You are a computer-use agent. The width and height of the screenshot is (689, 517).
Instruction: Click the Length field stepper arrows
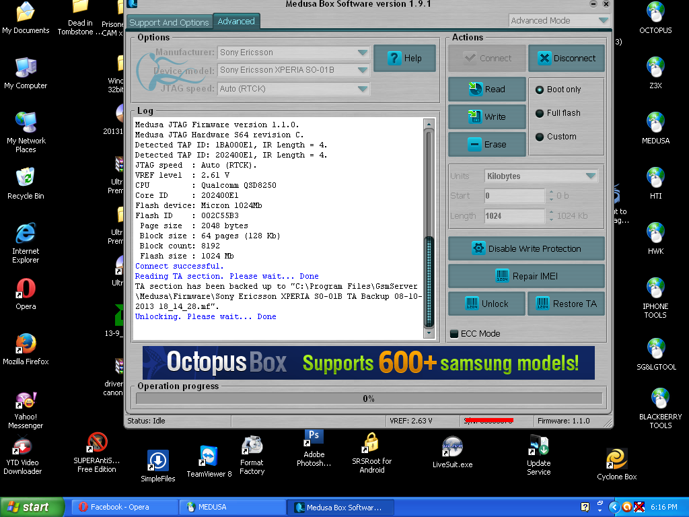[551, 216]
